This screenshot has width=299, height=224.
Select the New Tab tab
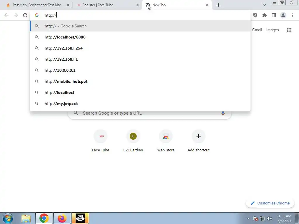[x=176, y=5]
